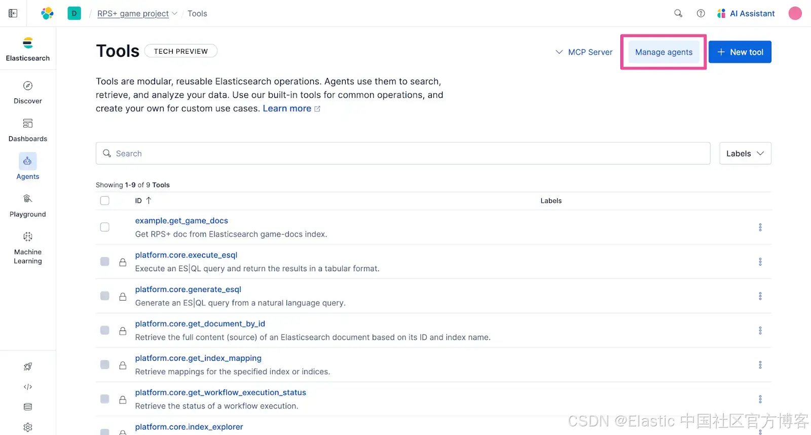The image size is (811, 435).
Task: Click the TECH PREVIEW badge
Action: tap(181, 51)
